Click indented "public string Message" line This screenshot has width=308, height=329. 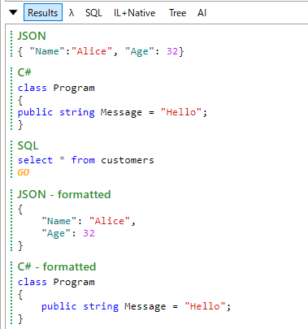tap(136, 306)
